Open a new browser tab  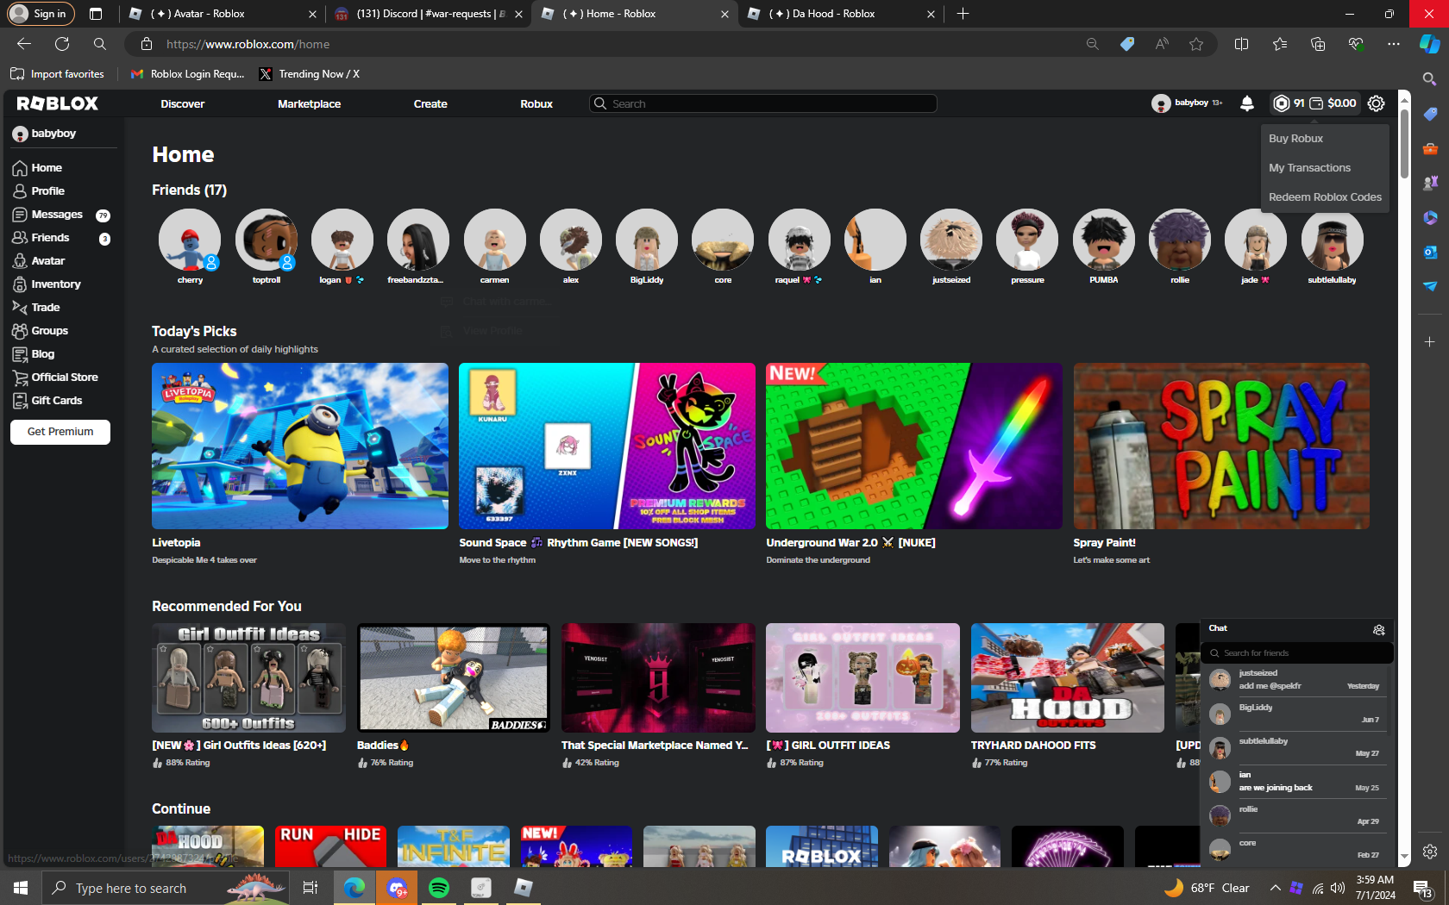pyautogui.click(x=963, y=14)
